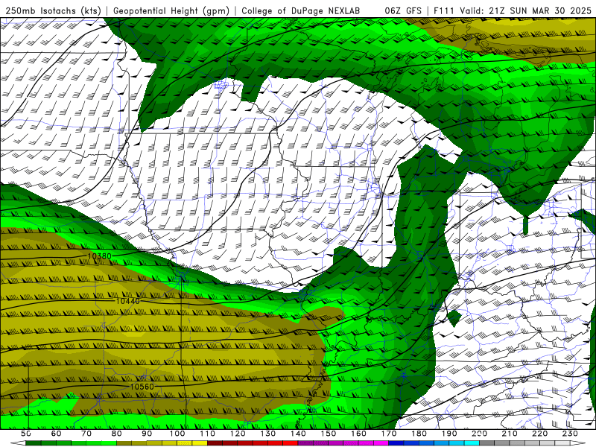The image size is (596, 447).
Task: Click the 'Geopotential Height (gpm)' header label
Action: coord(171,11)
